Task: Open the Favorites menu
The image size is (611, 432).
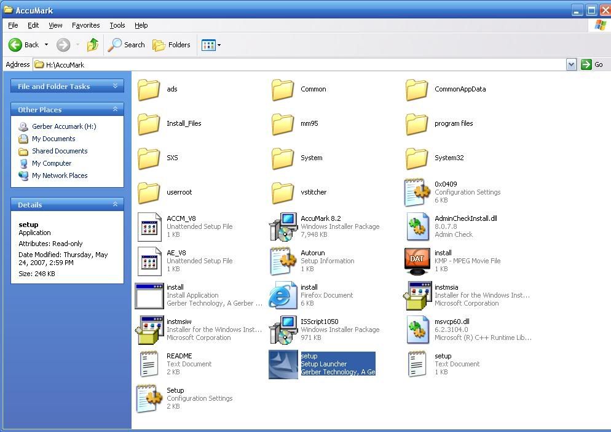Action: click(x=85, y=25)
